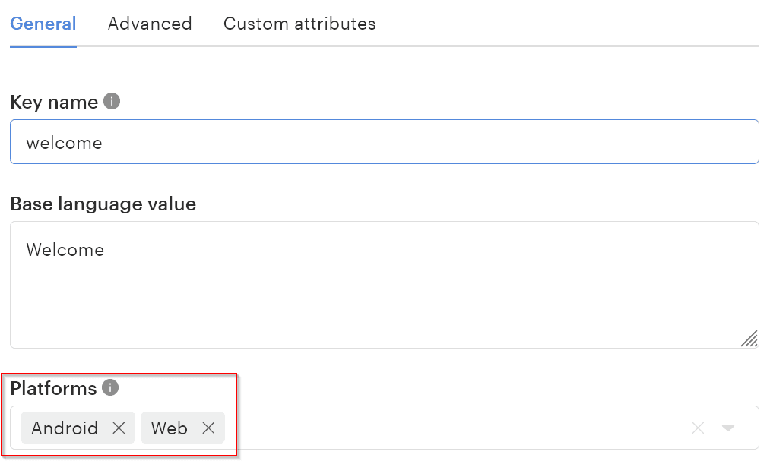Click empty area of Platforms select box
770x461 pixels.
[456, 428]
